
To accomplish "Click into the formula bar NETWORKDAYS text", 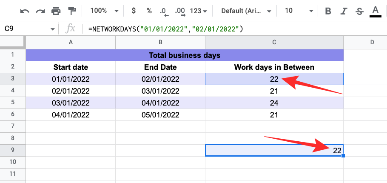I will pos(166,29).
